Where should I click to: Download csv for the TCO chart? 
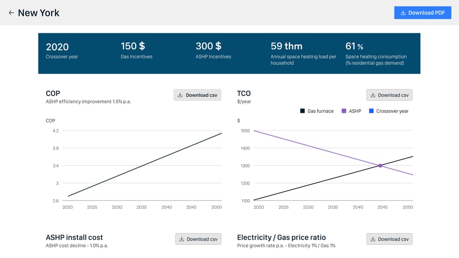point(389,95)
